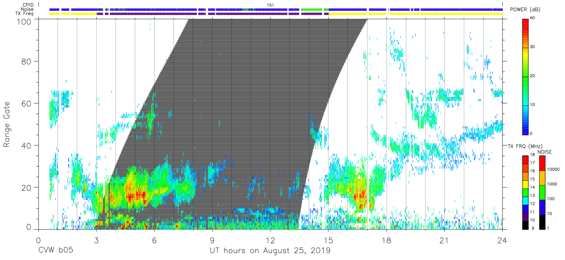Click the 9 tick on UT hours axis
This screenshot has width=565, height=260.
point(212,240)
